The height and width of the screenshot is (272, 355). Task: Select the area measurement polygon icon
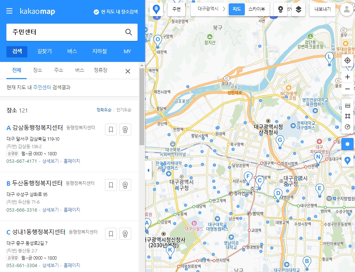click(347, 116)
